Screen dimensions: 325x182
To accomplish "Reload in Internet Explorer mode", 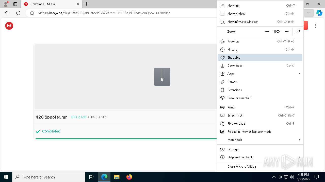I will tap(260, 132).
